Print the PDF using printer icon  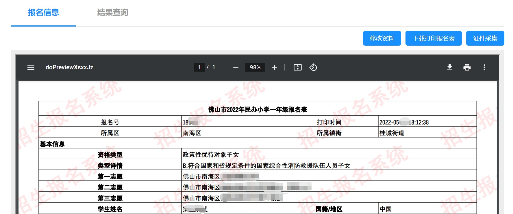pos(467,67)
